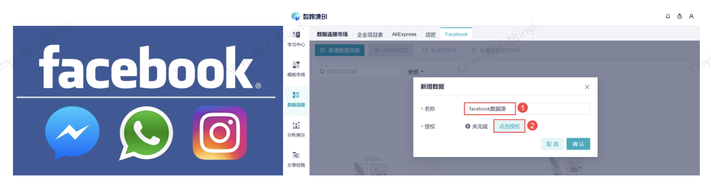Viewport: 711px width, 187px height.
Task: Open the timer clock icon in header
Action: [679, 16]
